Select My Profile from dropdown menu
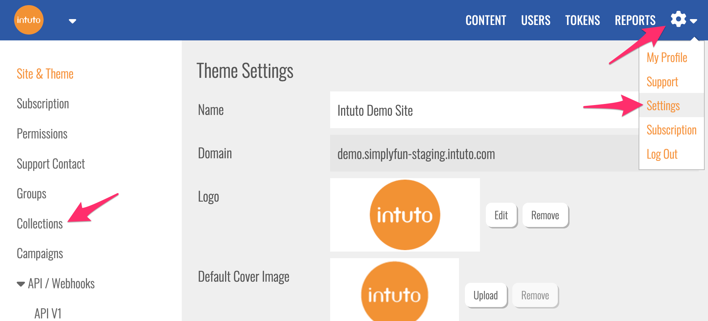The width and height of the screenshot is (708, 321). coord(667,58)
